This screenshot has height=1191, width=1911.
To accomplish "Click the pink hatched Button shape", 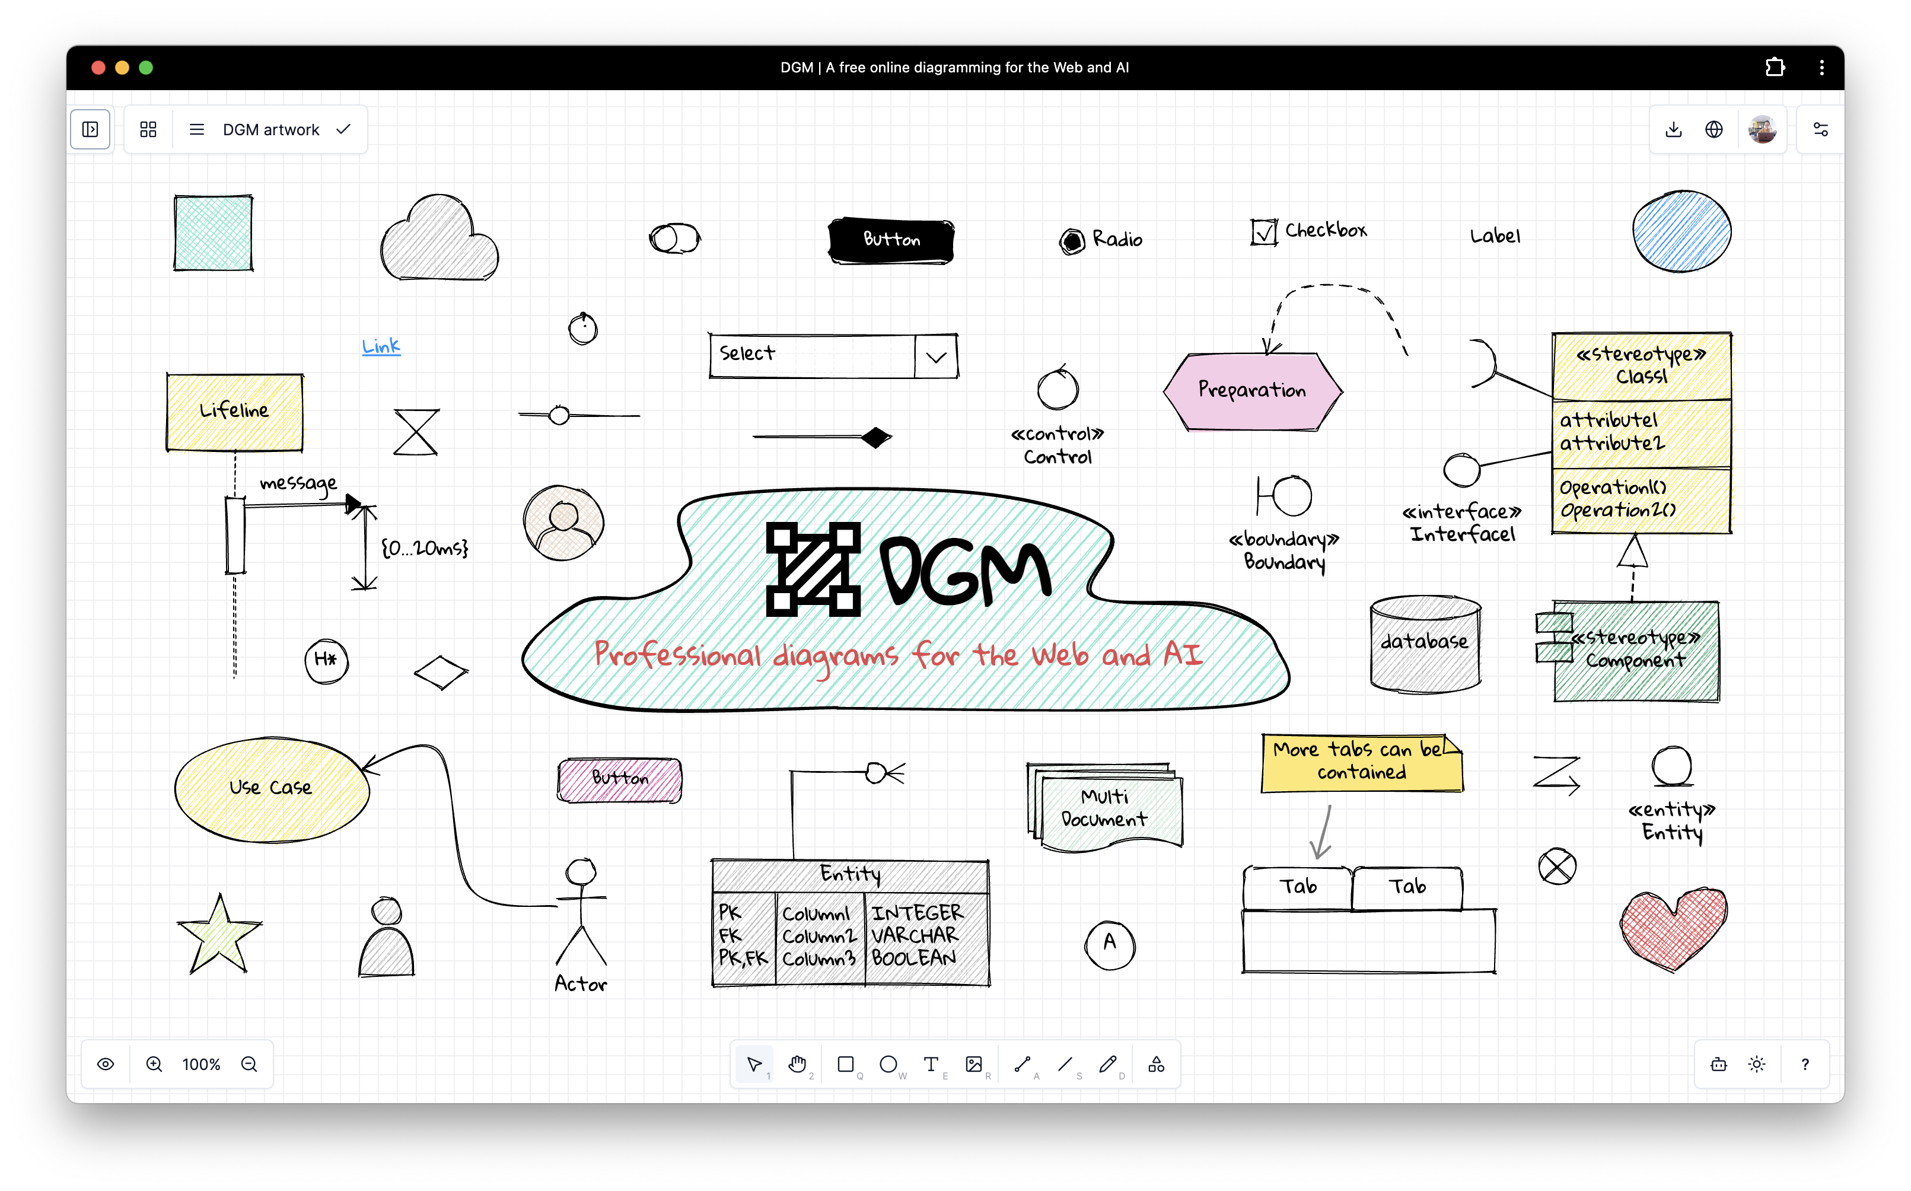I will (x=620, y=780).
